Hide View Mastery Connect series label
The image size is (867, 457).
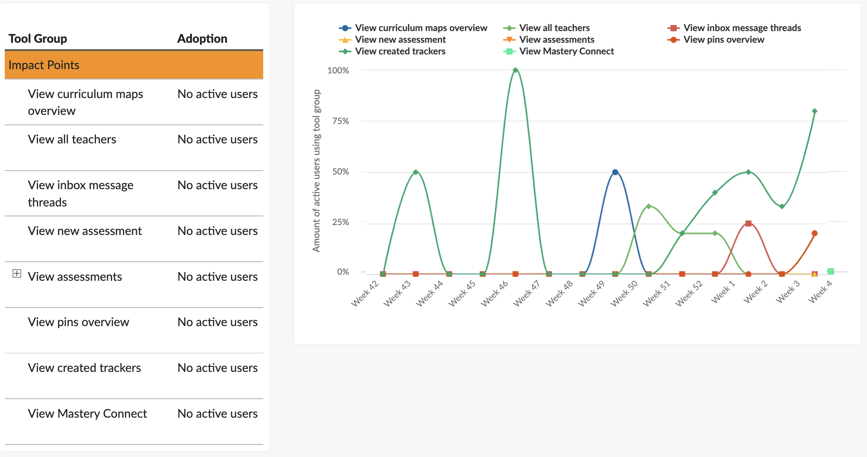566,51
